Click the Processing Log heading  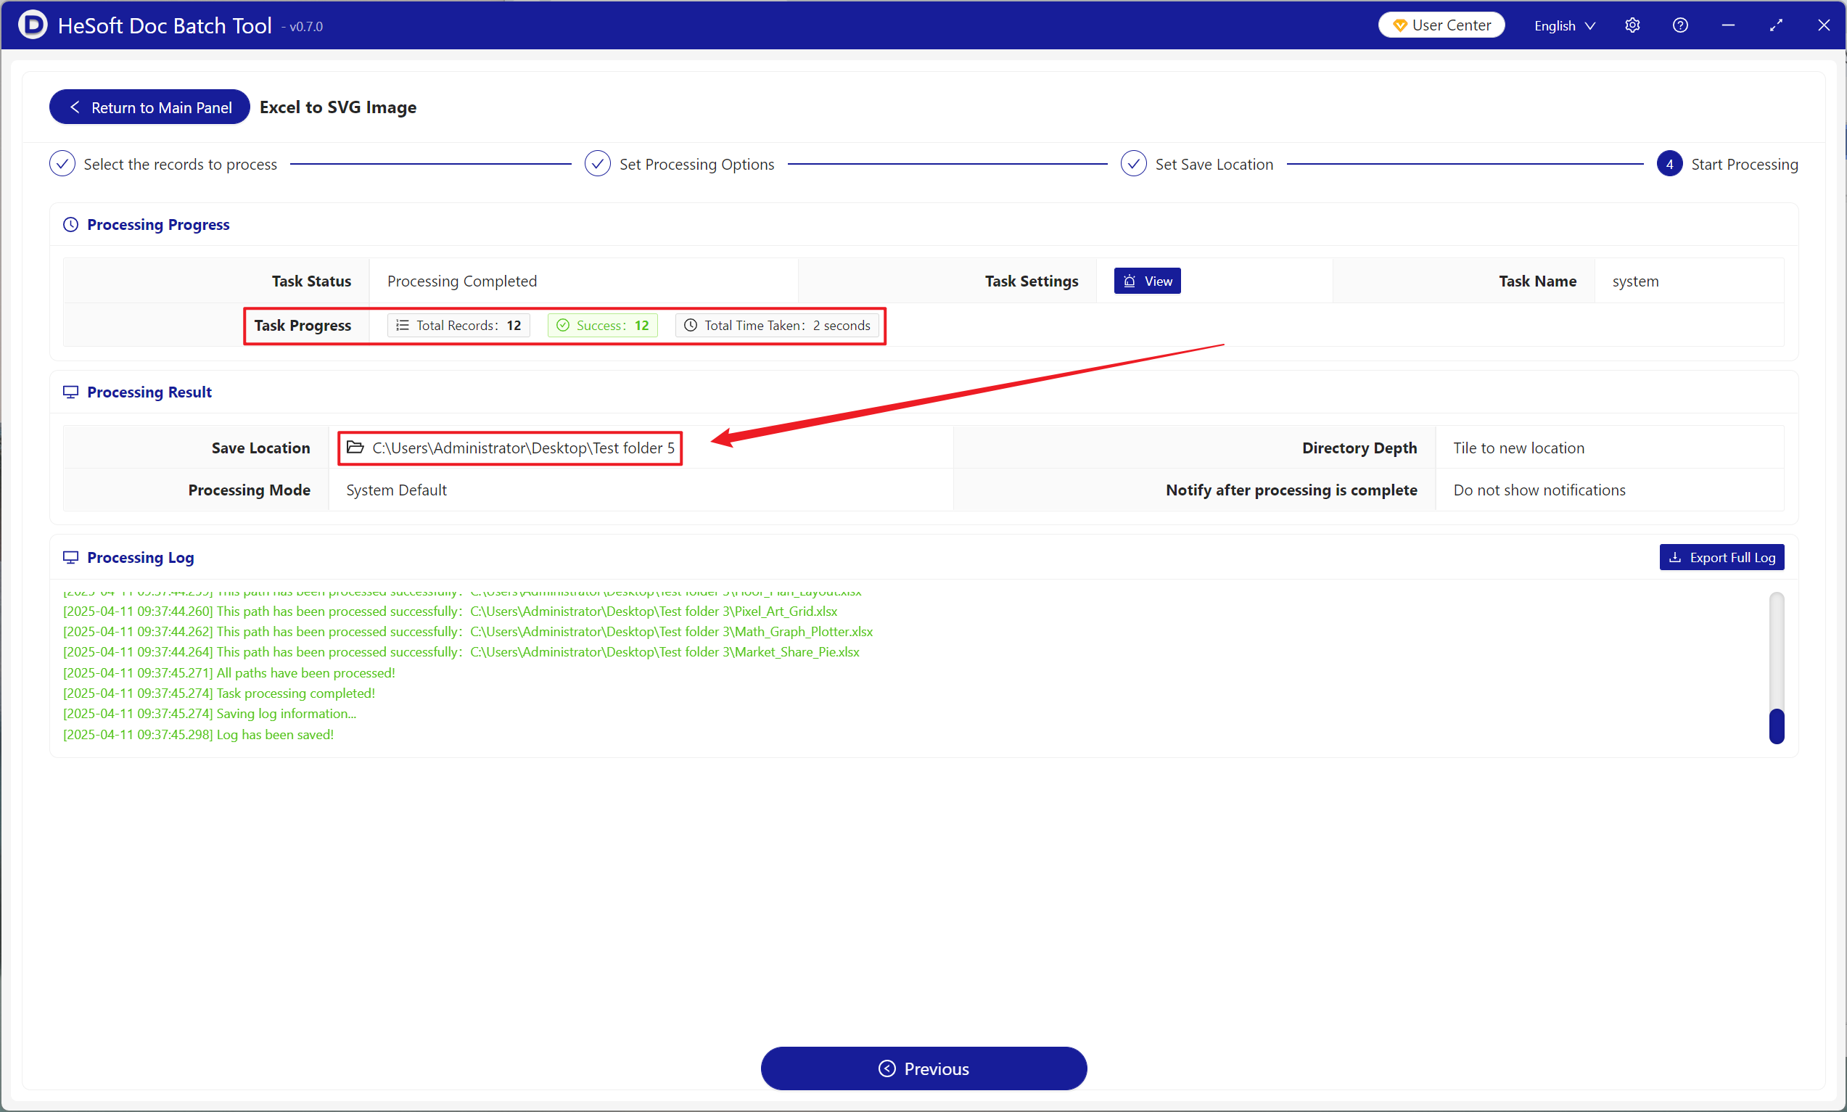click(140, 558)
